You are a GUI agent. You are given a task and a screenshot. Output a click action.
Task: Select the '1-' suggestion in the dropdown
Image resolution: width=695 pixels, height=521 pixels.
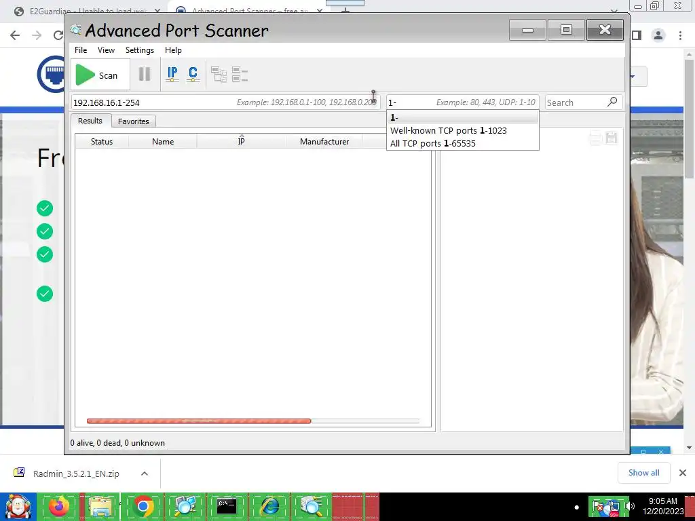(463, 117)
